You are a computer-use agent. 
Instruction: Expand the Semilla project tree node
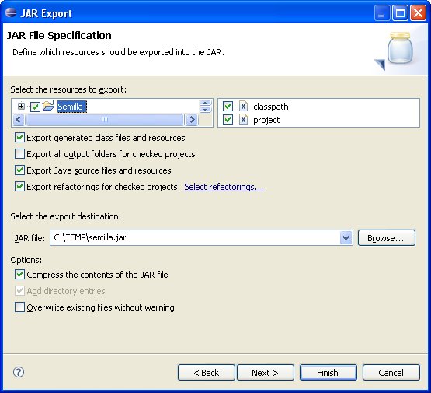tap(21, 106)
